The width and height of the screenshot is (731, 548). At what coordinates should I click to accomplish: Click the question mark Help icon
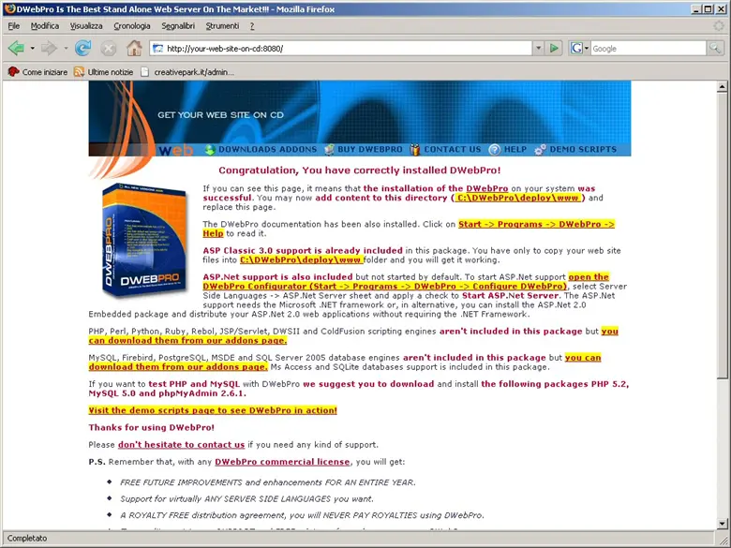click(495, 150)
